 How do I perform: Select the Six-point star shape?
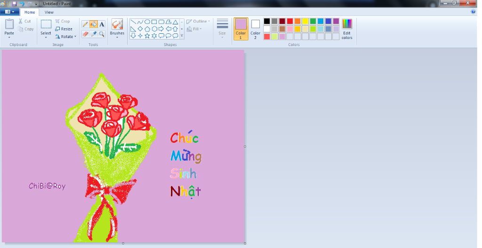[x=154, y=36]
